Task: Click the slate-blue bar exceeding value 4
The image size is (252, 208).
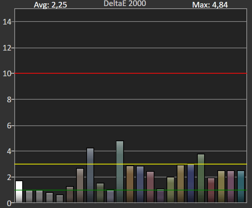Action: click(90, 175)
